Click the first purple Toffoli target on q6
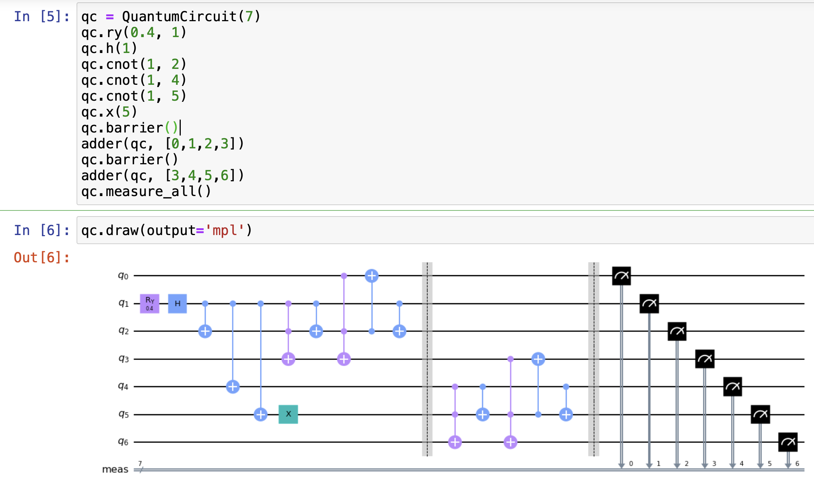The image size is (814, 486). (x=455, y=442)
